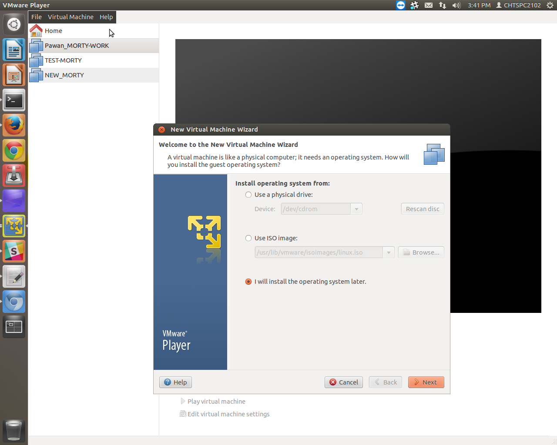
Task: Cancel the New Virtual Machine Wizard
Action: [343, 382]
